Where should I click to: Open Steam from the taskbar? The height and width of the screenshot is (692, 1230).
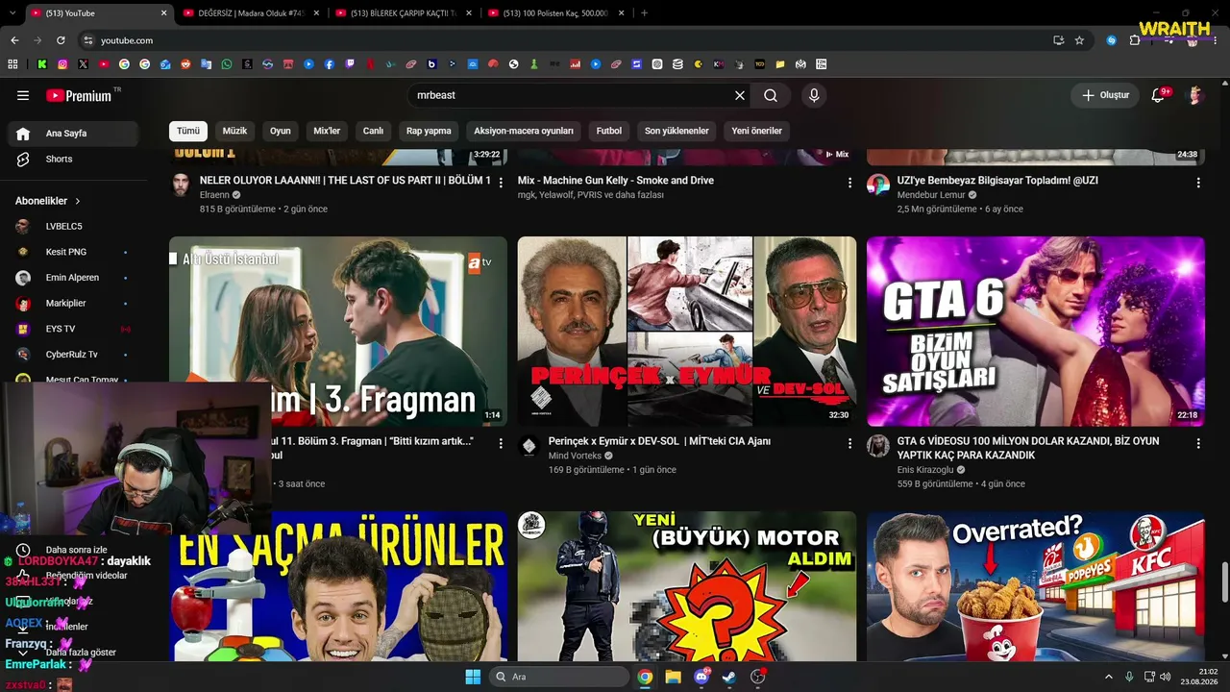(729, 677)
